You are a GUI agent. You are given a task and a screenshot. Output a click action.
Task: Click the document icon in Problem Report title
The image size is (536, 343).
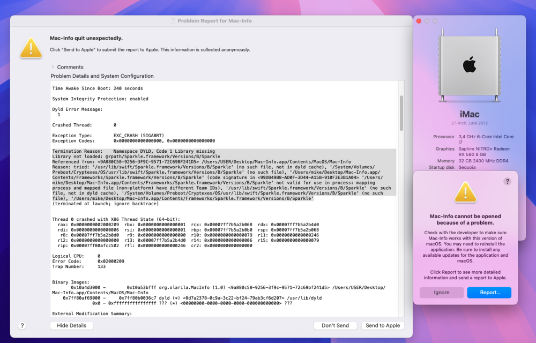point(173,21)
